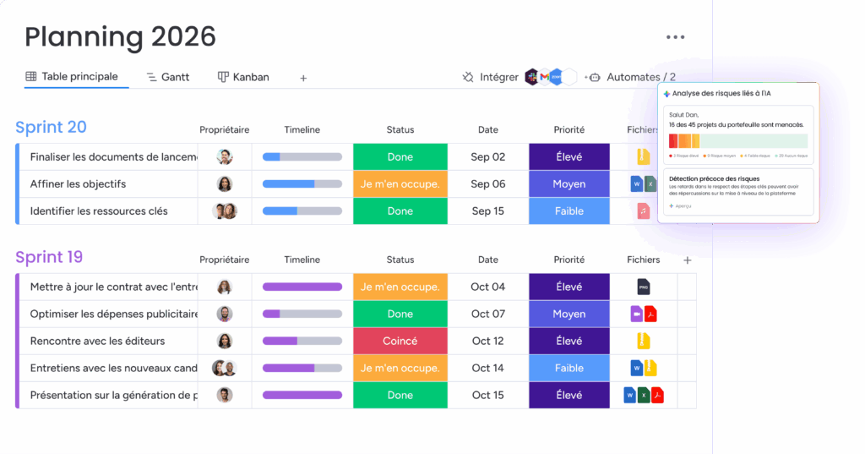The image size is (865, 454).
Task: Add a column with plus beside Fichiers
Action: coord(688,260)
